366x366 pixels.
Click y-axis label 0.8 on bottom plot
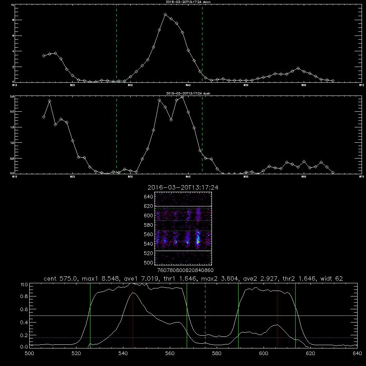pos(24,296)
